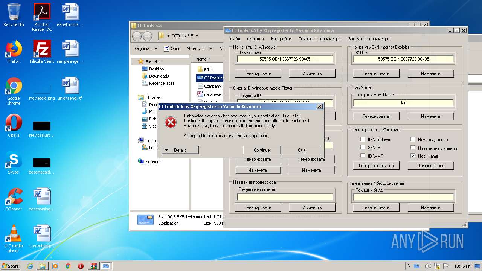The height and width of the screenshot is (271, 482).
Task: Open Функции menu
Action: 255,39
